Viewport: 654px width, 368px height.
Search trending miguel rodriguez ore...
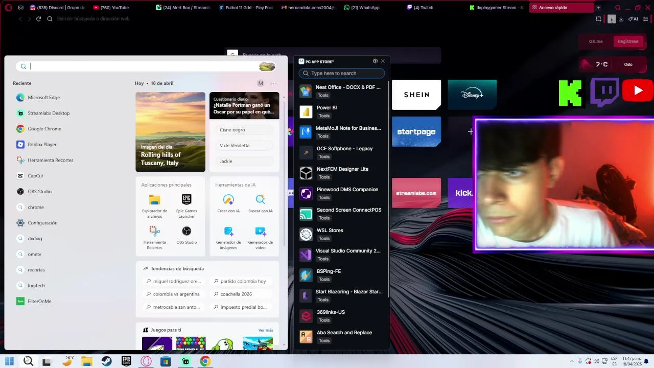(173, 281)
